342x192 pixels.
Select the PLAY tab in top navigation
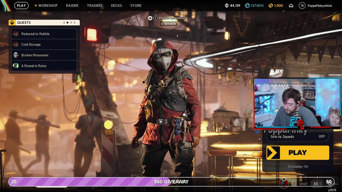tap(21, 5)
